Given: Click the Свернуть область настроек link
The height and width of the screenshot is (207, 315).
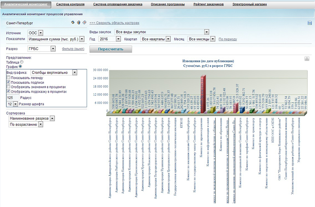Looking at the screenshot, I should (x=114, y=23).
